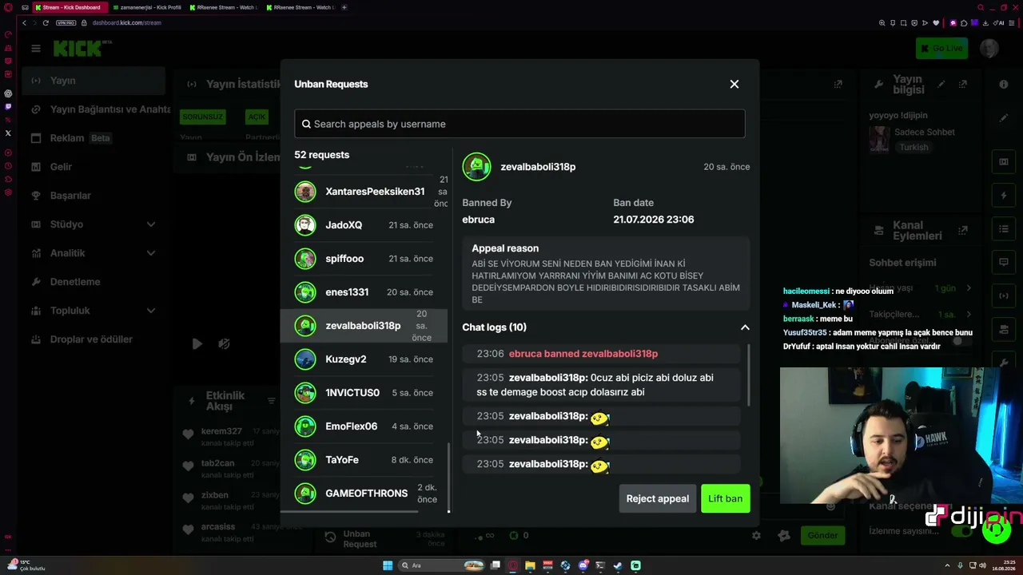Switch to zamanenerjisi Kick Profili tab
Screen dimensions: 1023x575
coord(146,7)
